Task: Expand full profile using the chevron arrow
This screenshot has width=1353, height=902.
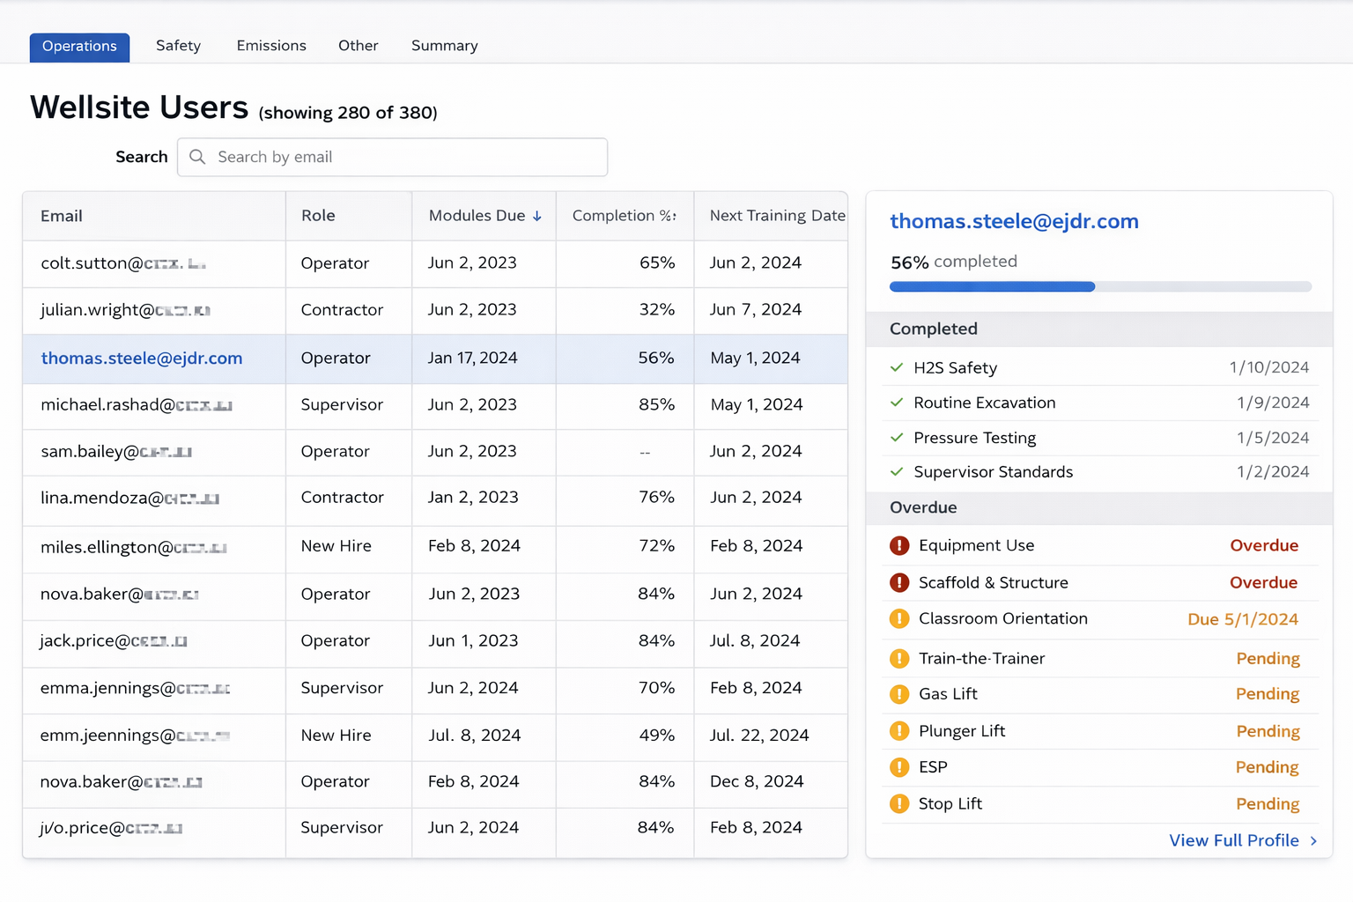Action: click(1313, 841)
